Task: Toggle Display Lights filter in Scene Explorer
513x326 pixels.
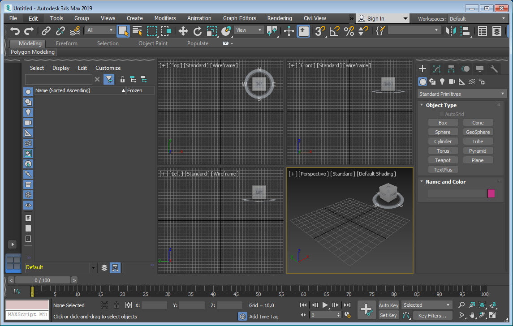Action: click(28, 112)
